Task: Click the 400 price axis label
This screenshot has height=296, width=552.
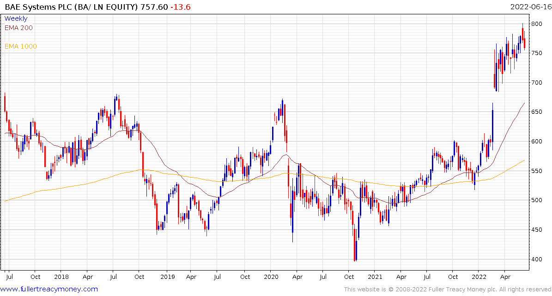Action: [537, 259]
